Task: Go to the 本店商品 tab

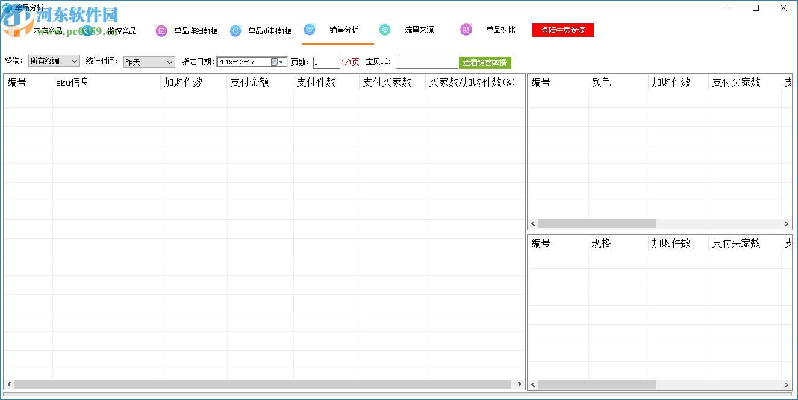Action: [x=48, y=31]
